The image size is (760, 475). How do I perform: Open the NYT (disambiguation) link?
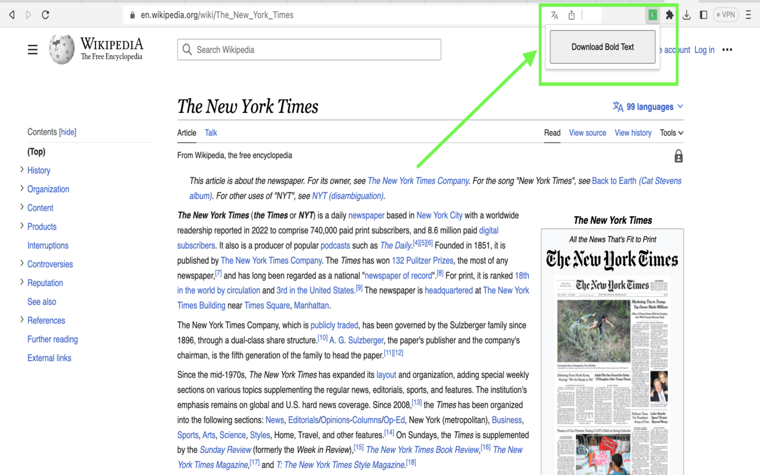[347, 196]
